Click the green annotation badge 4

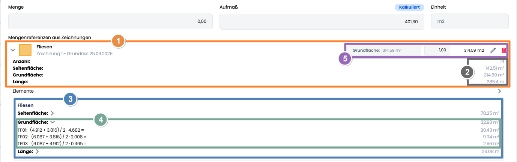point(101,120)
